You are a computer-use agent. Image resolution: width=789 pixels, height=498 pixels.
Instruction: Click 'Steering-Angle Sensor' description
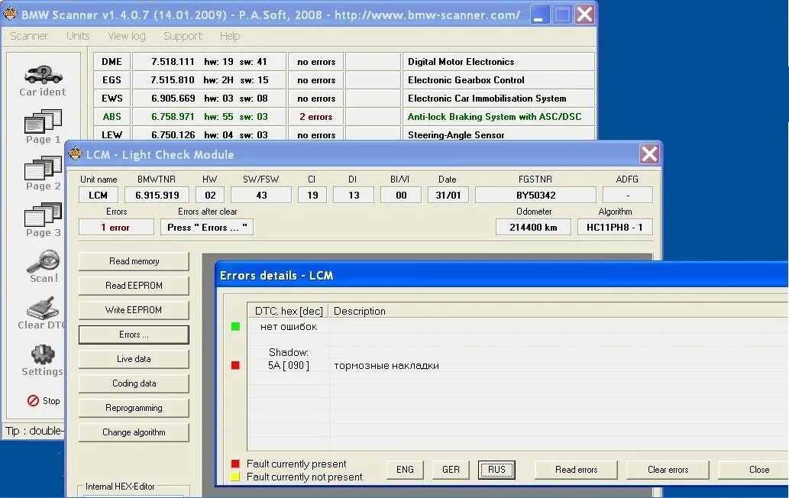pyautogui.click(x=456, y=135)
